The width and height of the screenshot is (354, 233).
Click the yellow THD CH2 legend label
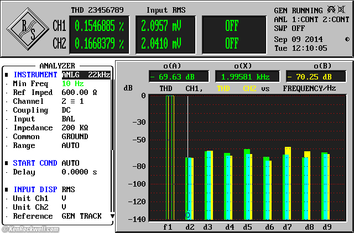(x=237, y=88)
